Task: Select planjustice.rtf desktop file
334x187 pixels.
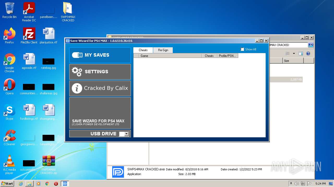Action: (49, 36)
